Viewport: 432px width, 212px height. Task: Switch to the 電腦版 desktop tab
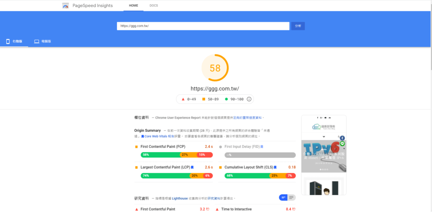43,41
